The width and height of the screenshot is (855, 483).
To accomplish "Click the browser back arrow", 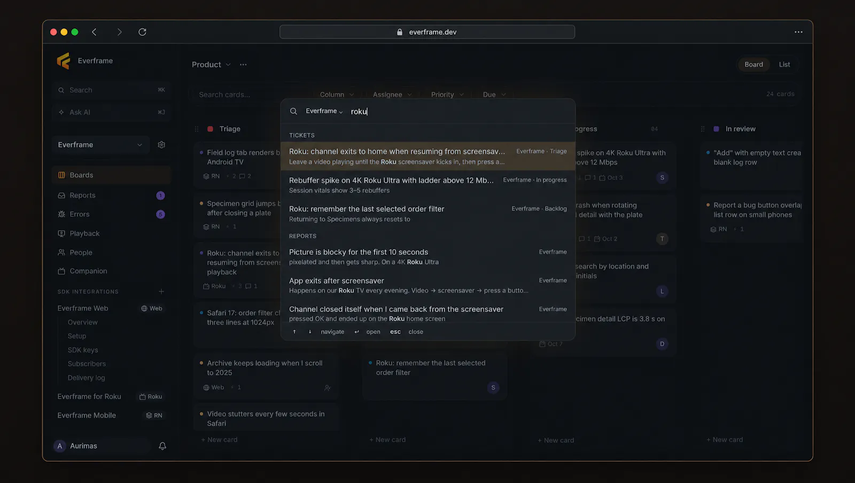I will coord(94,32).
